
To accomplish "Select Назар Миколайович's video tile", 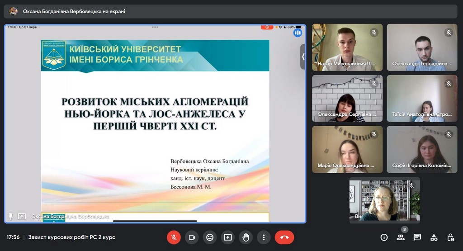I will tap(347, 47).
